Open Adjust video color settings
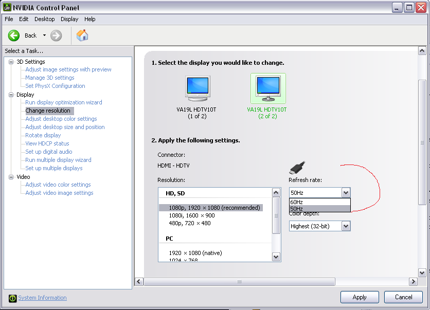The image size is (430, 310). [x=58, y=185]
